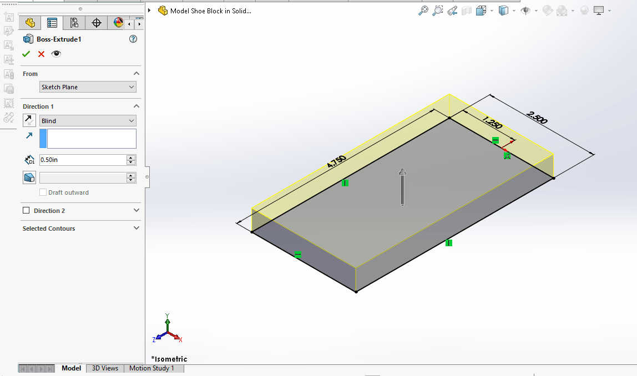This screenshot has height=376, width=637.
Task: Expand the Selected Contours section
Action: coord(136,228)
